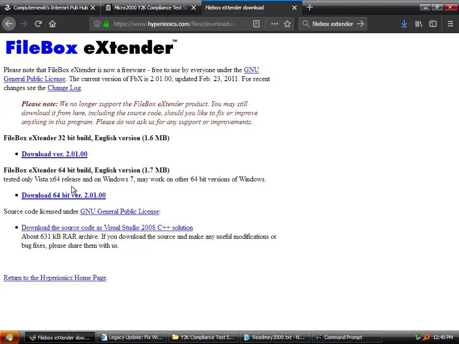Screen dimensions: 459x344
Task: Toggle reader view in address bar
Action: point(256,24)
